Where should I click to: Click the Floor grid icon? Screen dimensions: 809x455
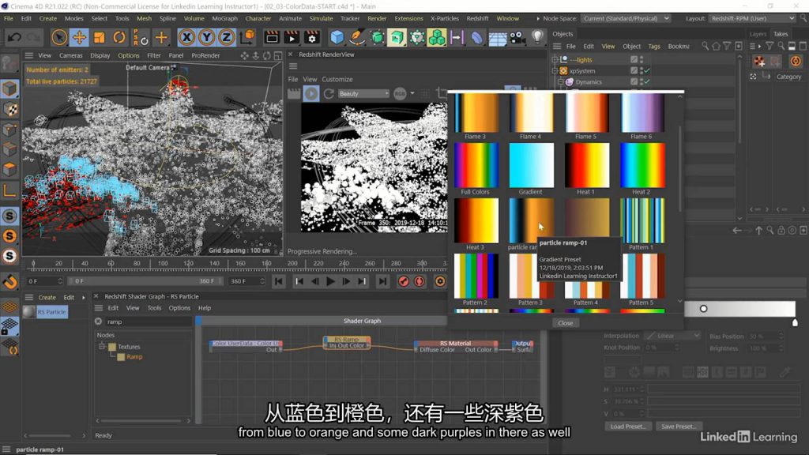pyautogui.click(x=497, y=37)
